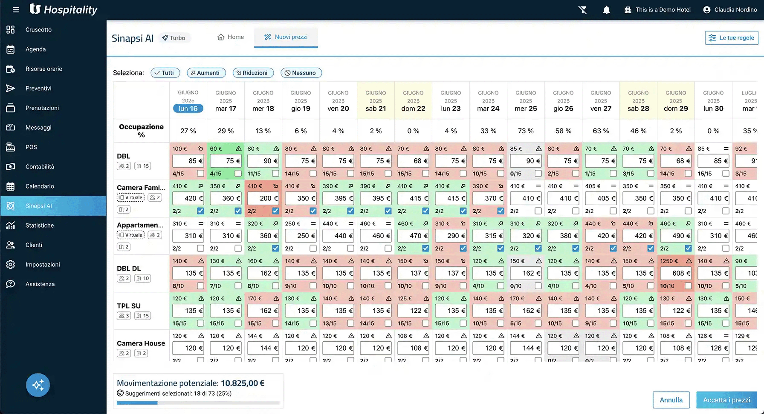764x414 pixels.
Task: Open the POS register icon in sidebar
Action: (11, 147)
